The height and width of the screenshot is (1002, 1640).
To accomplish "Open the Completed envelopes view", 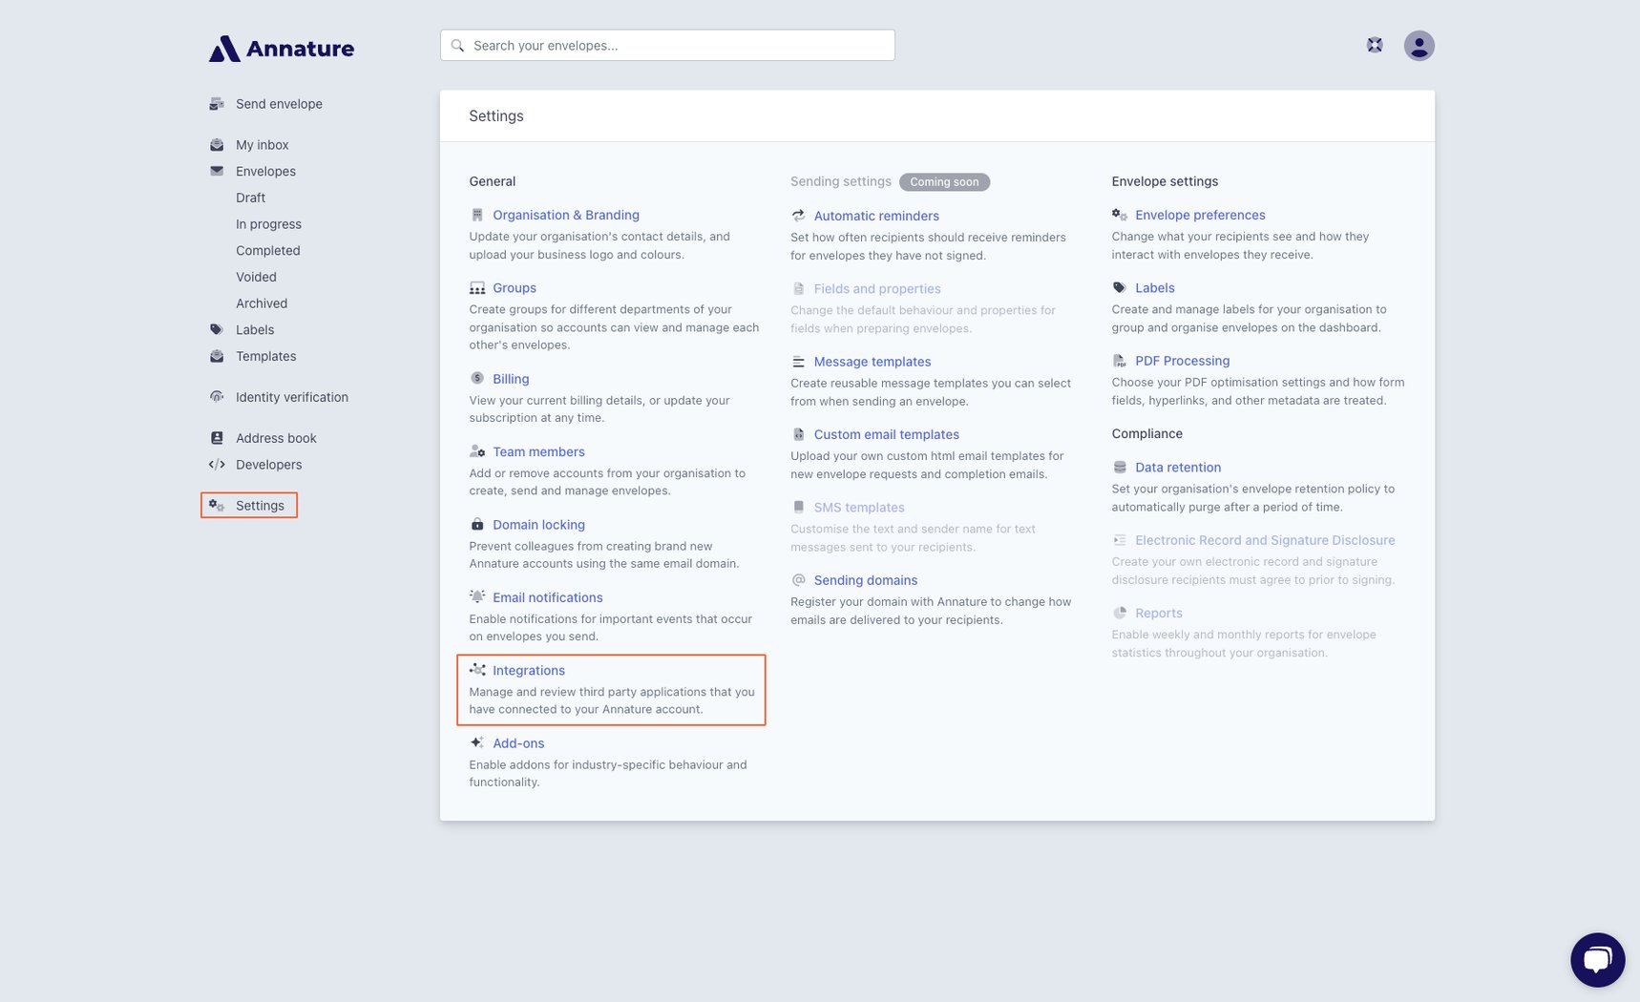I will [267, 250].
